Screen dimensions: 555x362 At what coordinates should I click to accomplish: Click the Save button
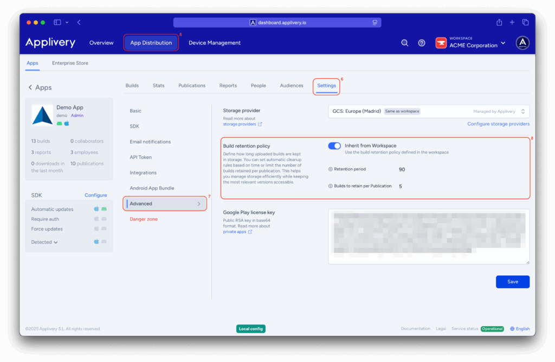tap(512, 281)
